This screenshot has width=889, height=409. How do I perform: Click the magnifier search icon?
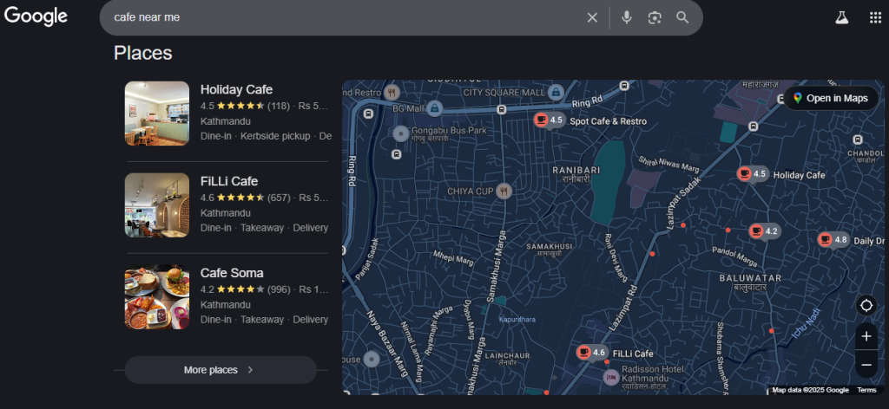682,17
